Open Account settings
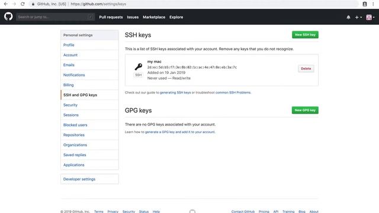Image resolution: width=379 pixels, height=213 pixels. pos(89,55)
